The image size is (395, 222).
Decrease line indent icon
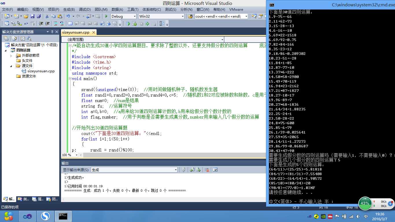[41, 23]
